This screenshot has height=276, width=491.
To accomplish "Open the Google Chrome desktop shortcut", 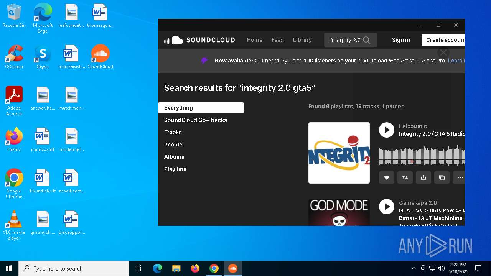I will tap(14, 184).
